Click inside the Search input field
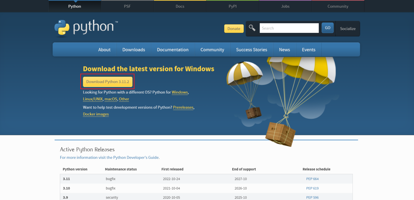Viewport: 414px width, 200px height. point(289,28)
